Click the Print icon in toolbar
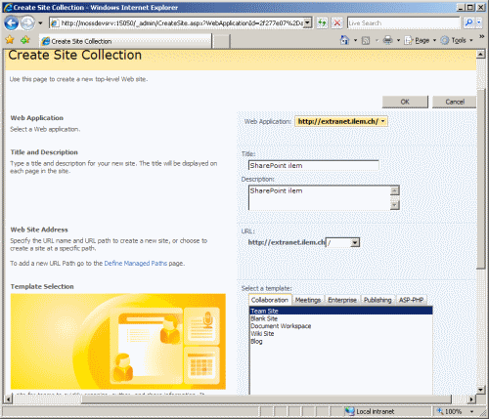The height and width of the screenshot is (419, 489). coord(387,40)
